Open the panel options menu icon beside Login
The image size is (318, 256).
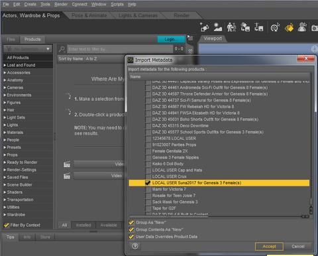tap(190, 38)
